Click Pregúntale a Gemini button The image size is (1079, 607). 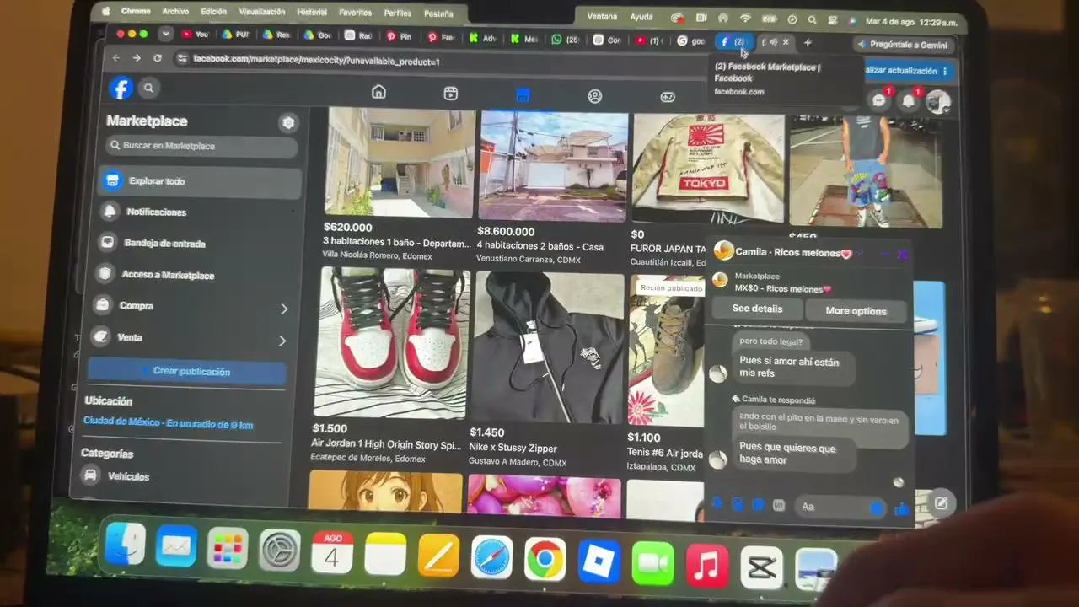pos(903,45)
